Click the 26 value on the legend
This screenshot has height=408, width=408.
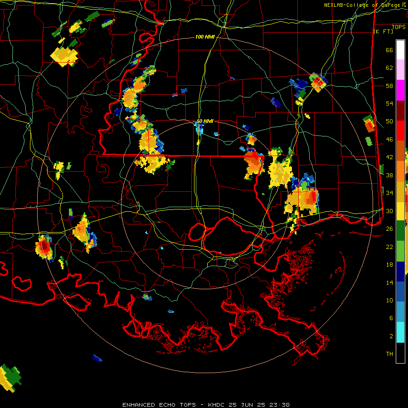click(x=389, y=229)
